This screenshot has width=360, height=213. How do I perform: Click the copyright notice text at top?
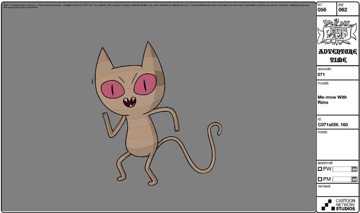(156, 6)
